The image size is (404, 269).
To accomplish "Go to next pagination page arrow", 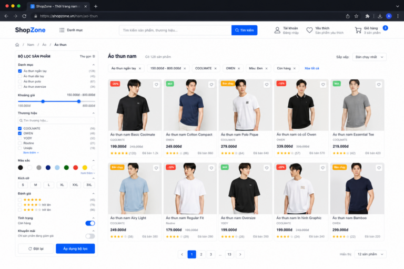I will 240,254.
